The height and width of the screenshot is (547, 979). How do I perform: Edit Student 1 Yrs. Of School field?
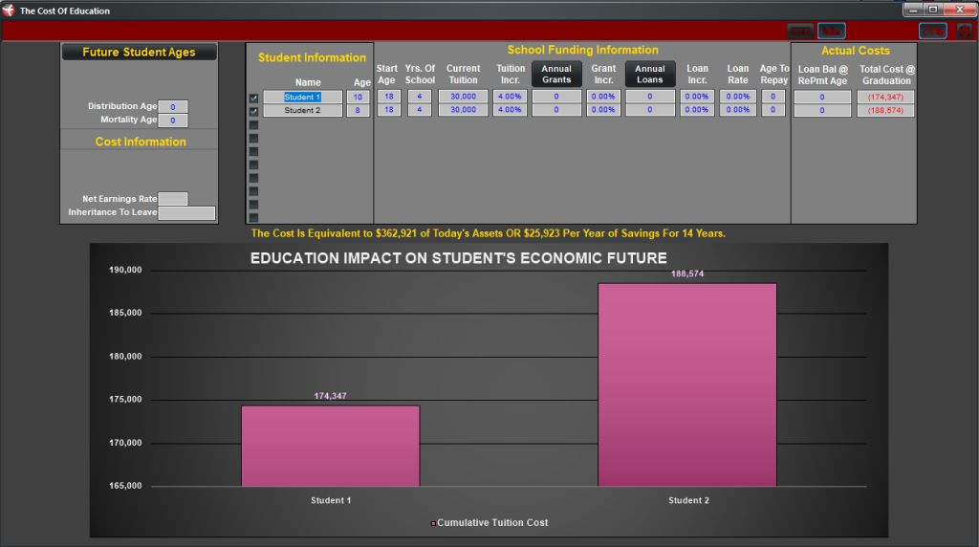(420, 97)
